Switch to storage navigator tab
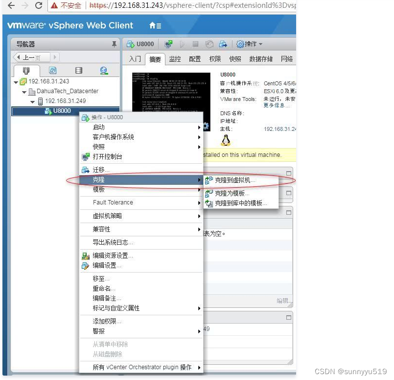The image size is (394, 380). tap(79, 71)
